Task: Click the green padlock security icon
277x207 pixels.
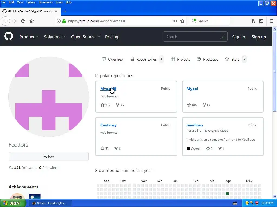Action: coord(64,21)
